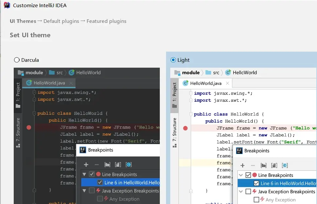The height and width of the screenshot is (204, 317).
Task: Click public class fold marker in Light preview
Action: [191, 114]
